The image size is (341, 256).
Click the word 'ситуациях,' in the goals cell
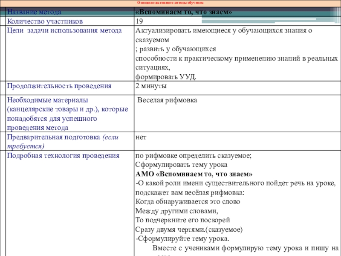[153, 67]
